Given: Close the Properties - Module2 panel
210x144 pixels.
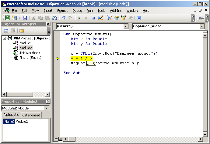Looking at the screenshot, I should [48, 102].
